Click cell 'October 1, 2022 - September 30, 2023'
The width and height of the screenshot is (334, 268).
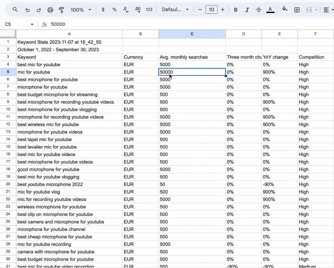[x=69, y=50]
